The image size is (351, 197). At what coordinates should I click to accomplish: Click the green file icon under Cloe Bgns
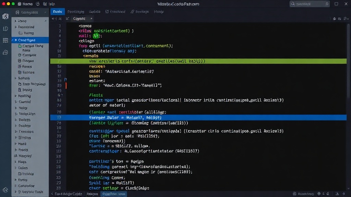20,46
